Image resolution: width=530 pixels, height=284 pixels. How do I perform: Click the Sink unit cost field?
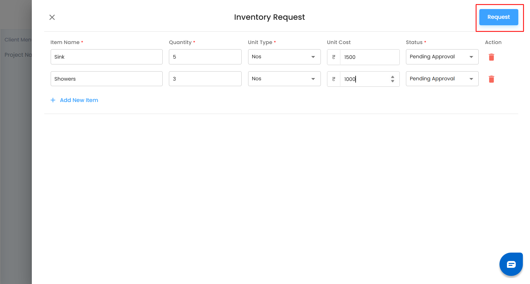tap(369, 57)
